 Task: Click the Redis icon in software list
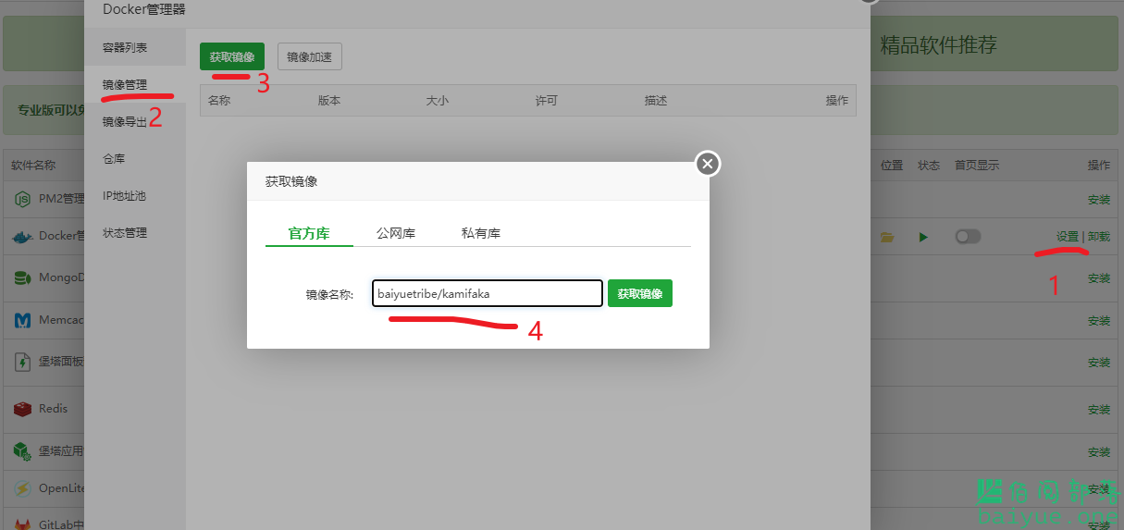(22, 409)
